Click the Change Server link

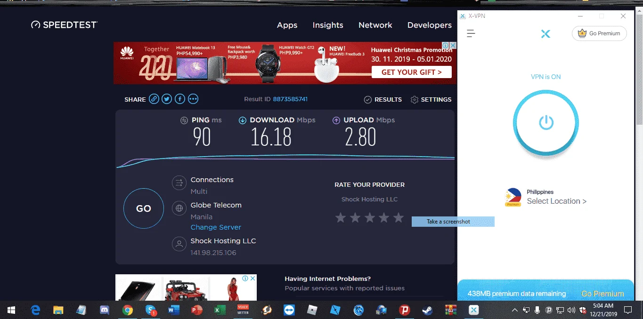(216, 227)
